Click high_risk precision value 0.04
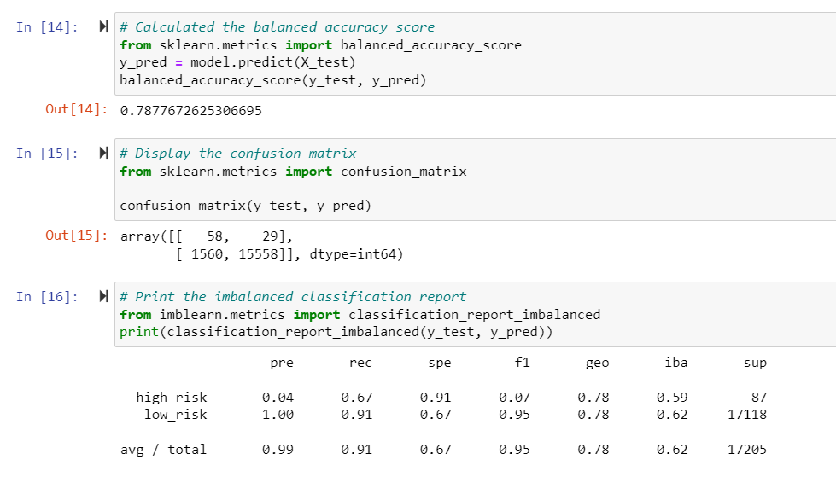This screenshot has width=836, height=477. point(278,398)
